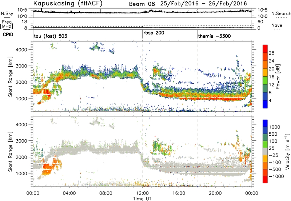Click the power panel 'Slant Range [km]' label

[x=10, y=77]
